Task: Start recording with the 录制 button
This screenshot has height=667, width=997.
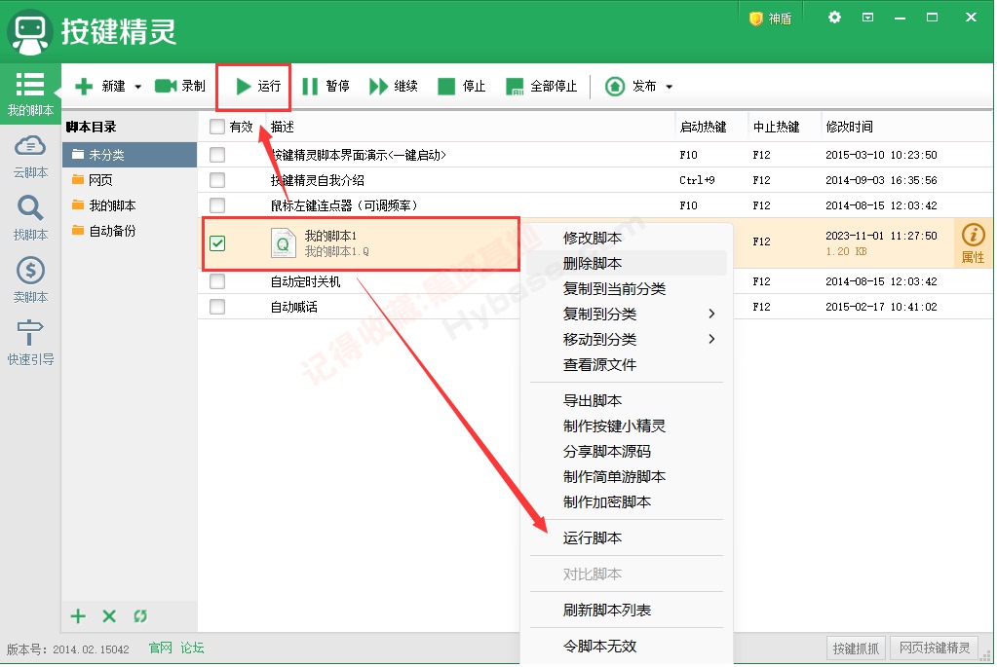Action: [x=180, y=86]
